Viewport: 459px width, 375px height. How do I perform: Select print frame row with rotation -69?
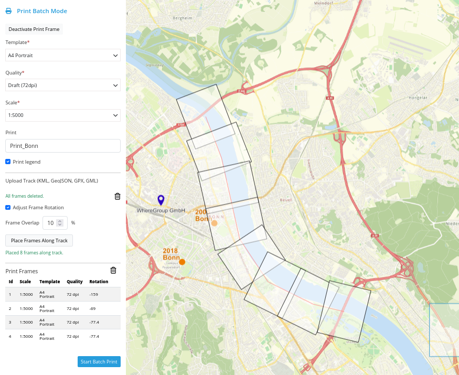[63, 308]
